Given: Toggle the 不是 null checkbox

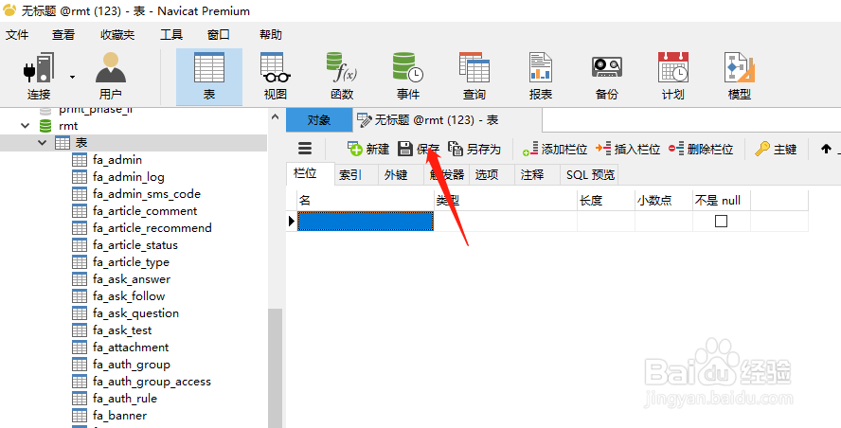Looking at the screenshot, I should tap(722, 221).
